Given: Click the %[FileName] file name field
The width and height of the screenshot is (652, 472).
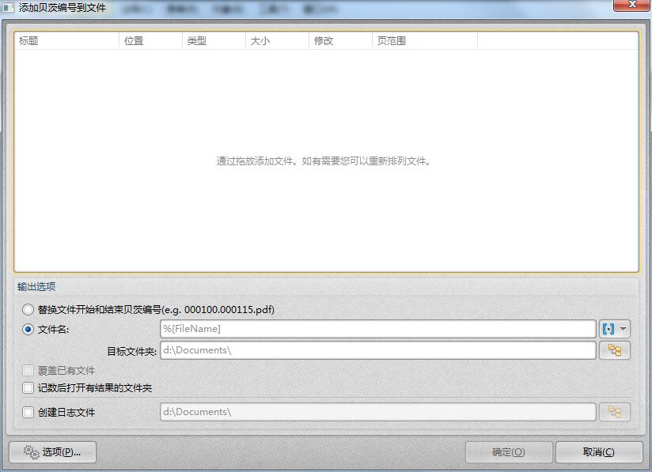Looking at the screenshot, I should point(377,329).
